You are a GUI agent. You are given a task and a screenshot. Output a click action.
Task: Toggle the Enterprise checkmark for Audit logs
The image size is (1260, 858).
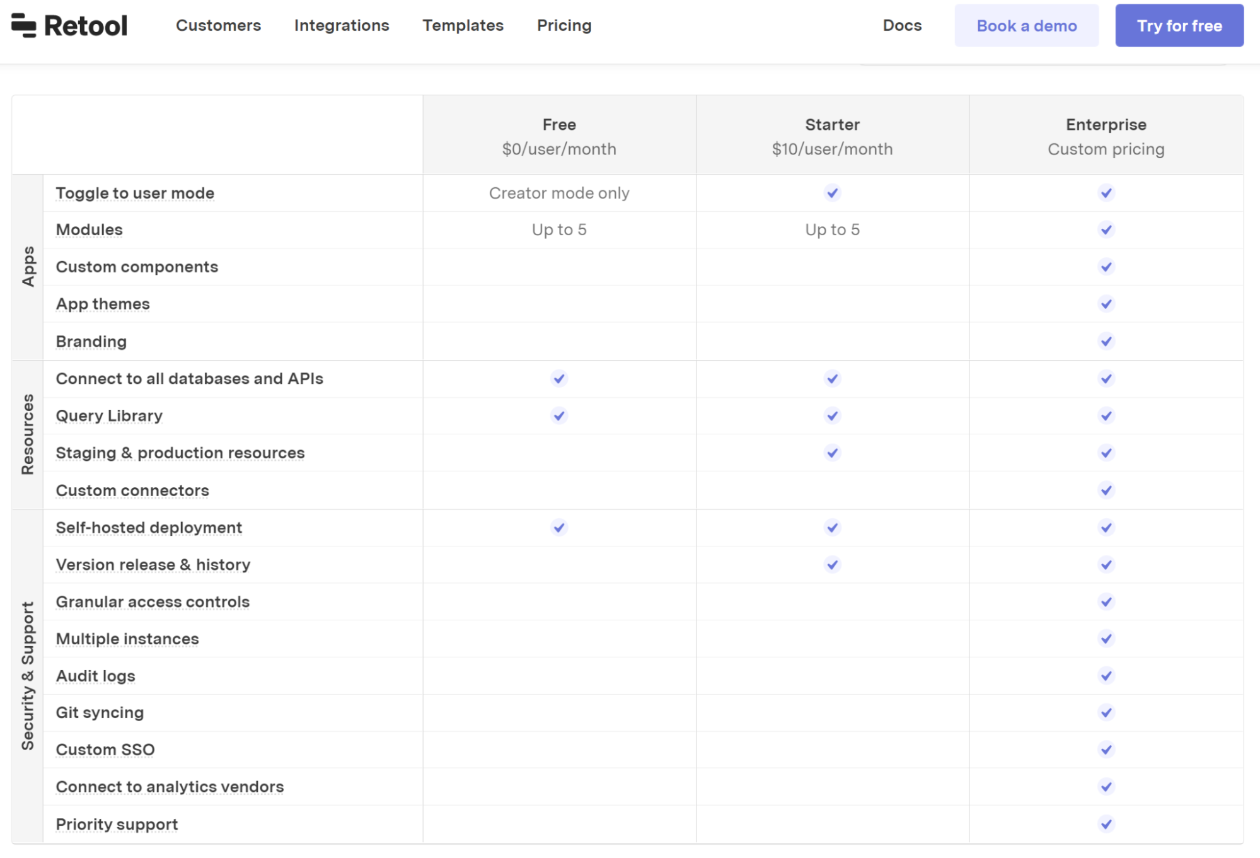tap(1106, 675)
